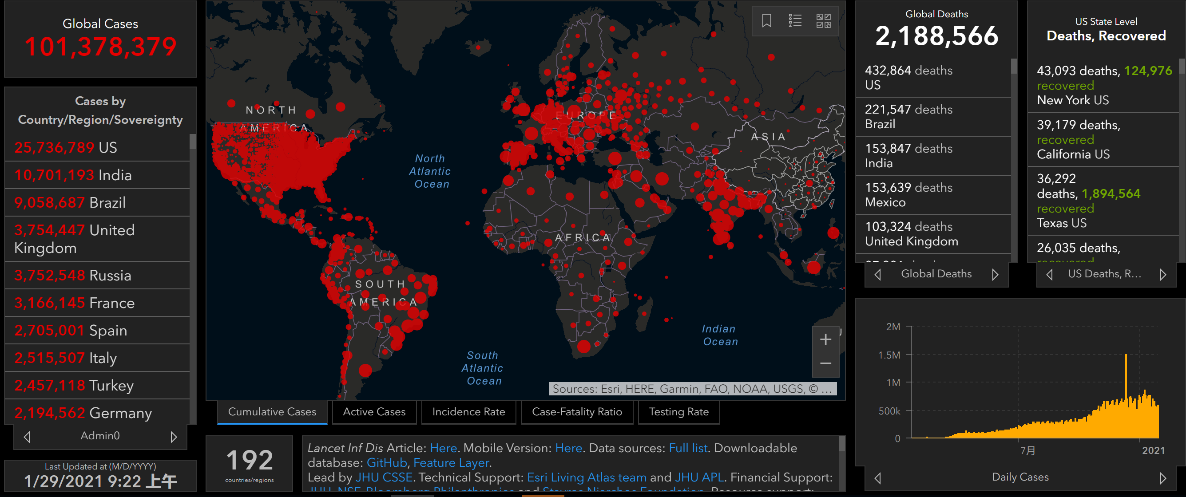
Task: Show previous panel before Global Deaths
Action: click(878, 275)
